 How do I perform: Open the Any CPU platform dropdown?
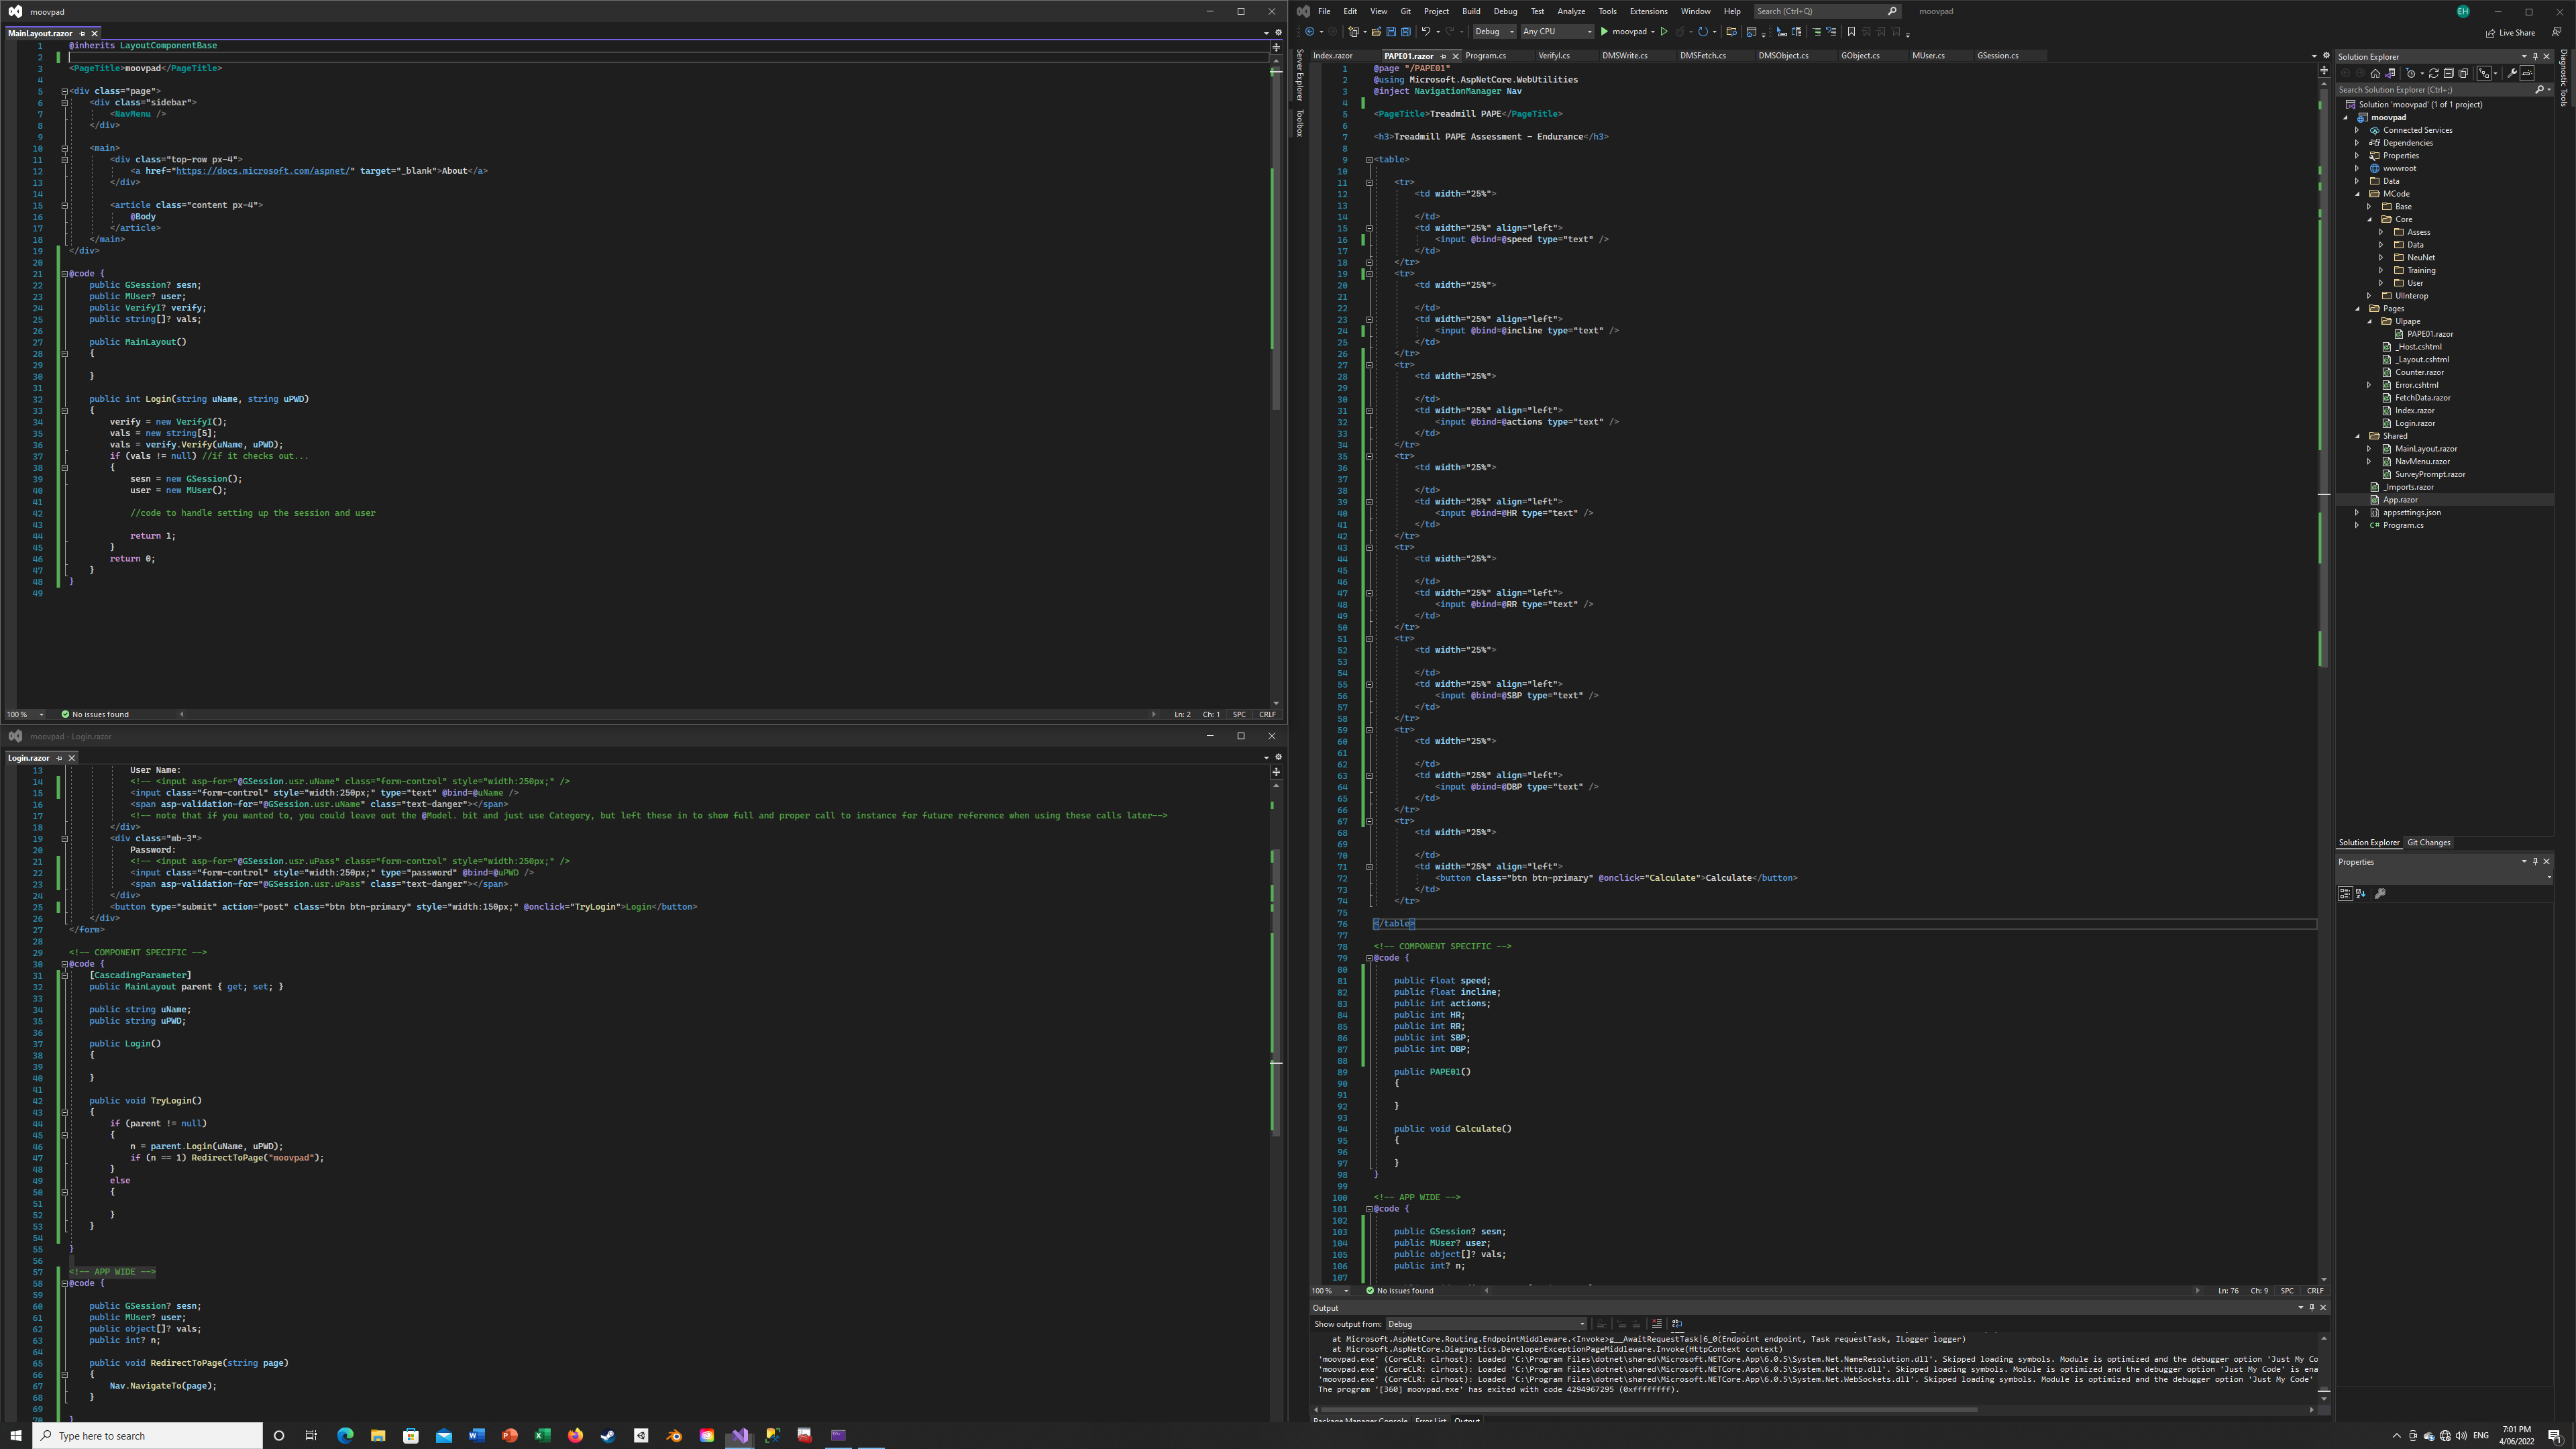pyautogui.click(x=1558, y=32)
